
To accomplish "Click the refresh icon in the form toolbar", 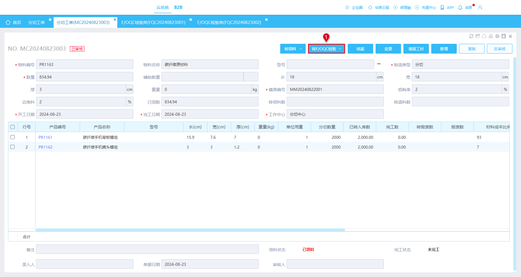I will pos(471,36).
